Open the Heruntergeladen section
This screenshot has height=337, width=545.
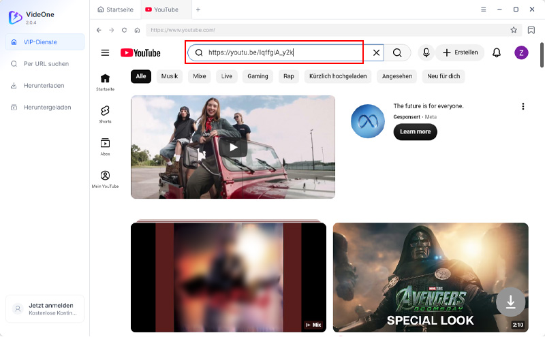pos(45,108)
